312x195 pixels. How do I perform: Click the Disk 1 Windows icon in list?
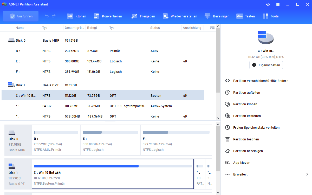(x=11, y=84)
